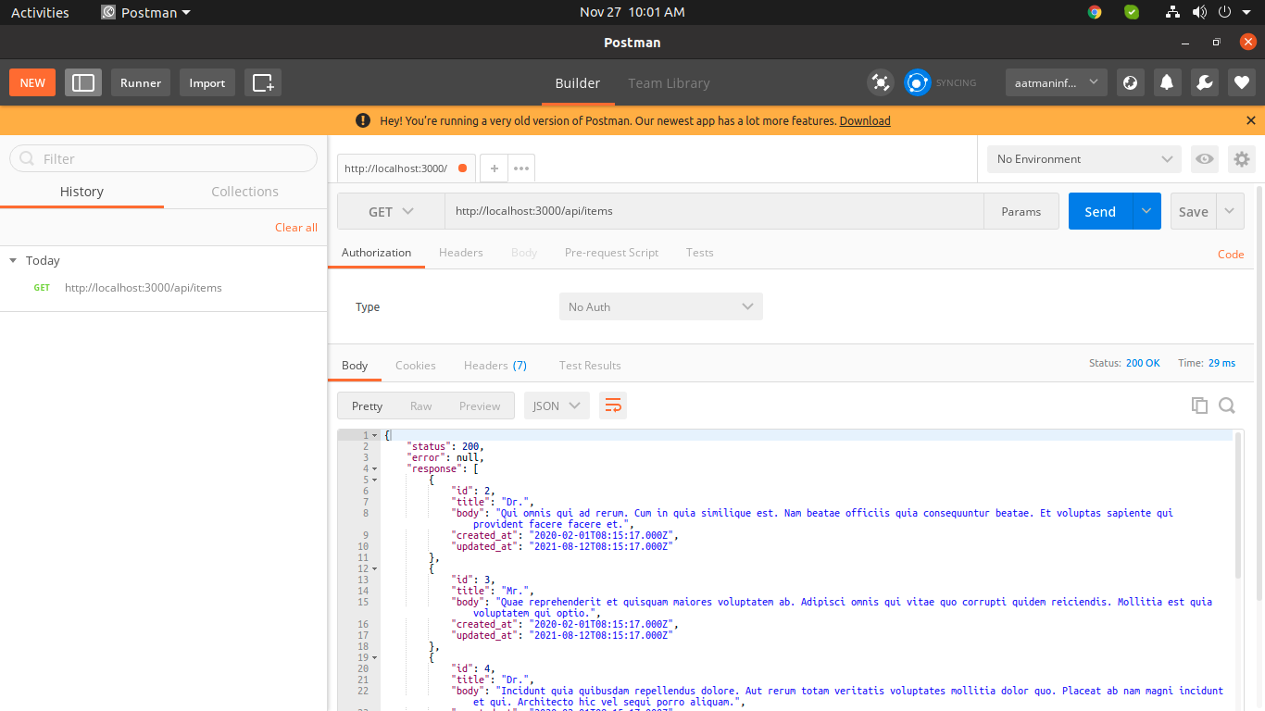The height and width of the screenshot is (711, 1265).
Task: Toggle line wrap in response
Action: 613,405
